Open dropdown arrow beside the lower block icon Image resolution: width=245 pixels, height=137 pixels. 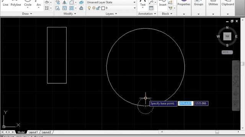click(175, 8)
